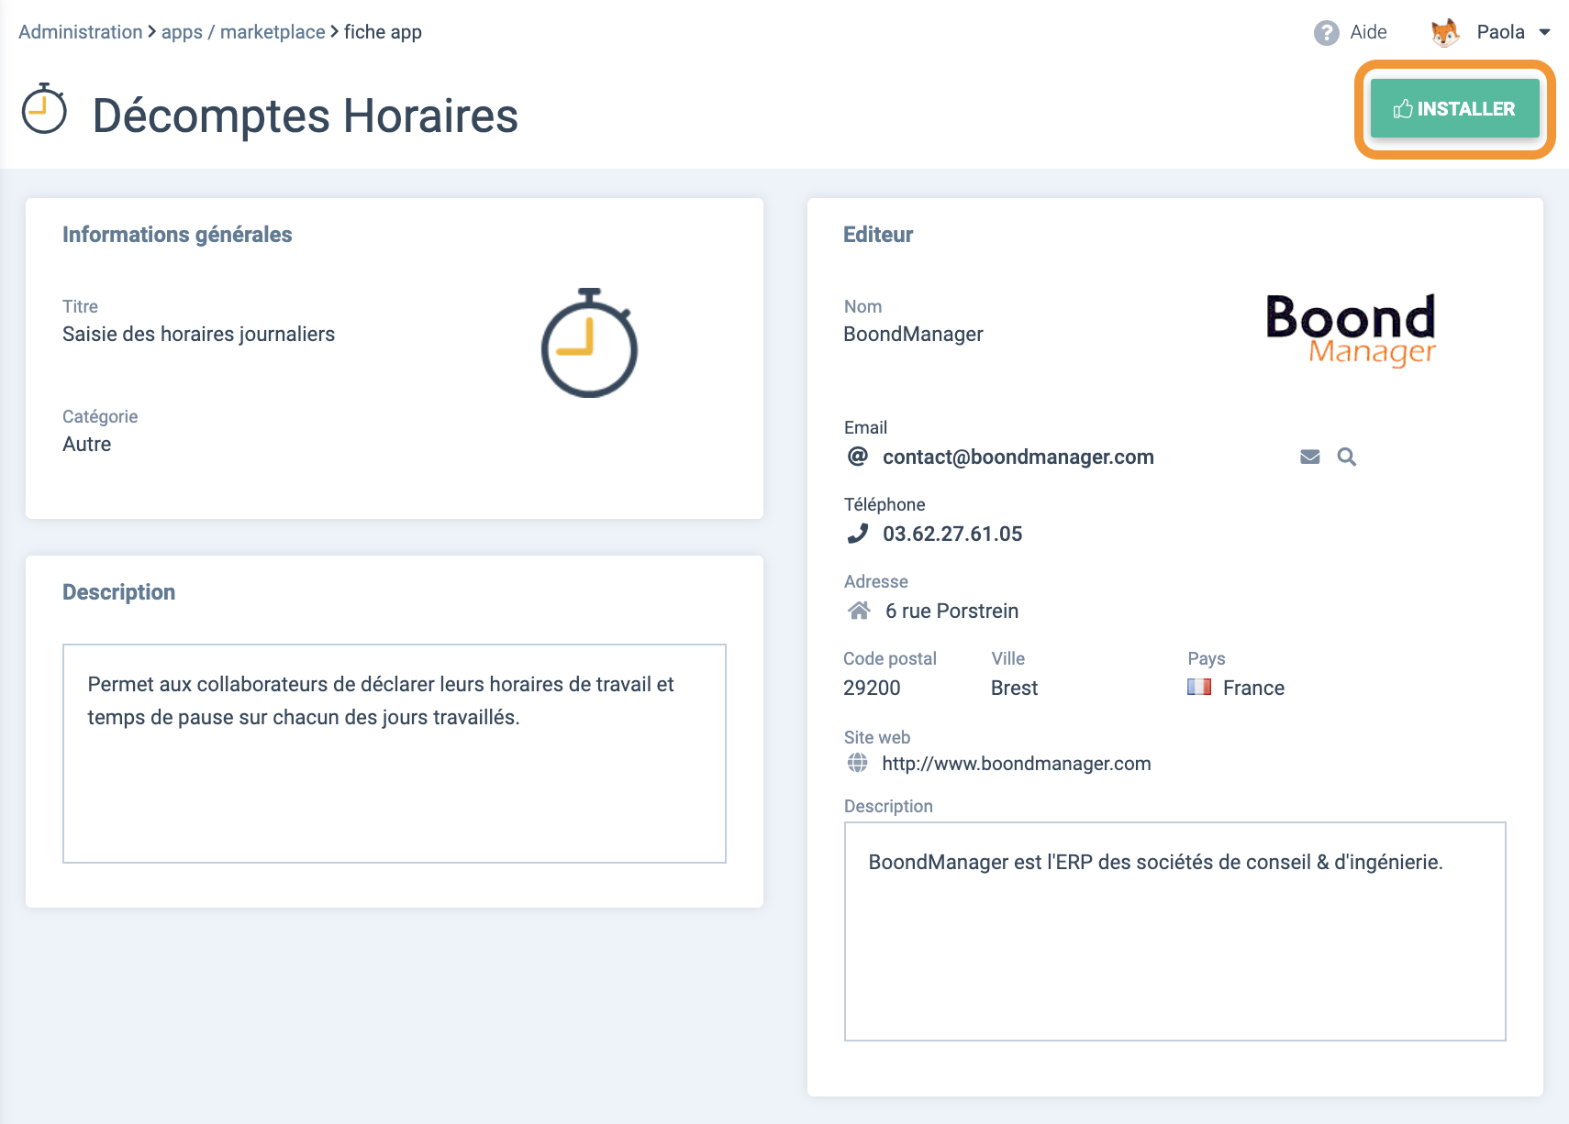Click the stopwatch icon beside page title
This screenshot has width=1569, height=1124.
pos(44,110)
